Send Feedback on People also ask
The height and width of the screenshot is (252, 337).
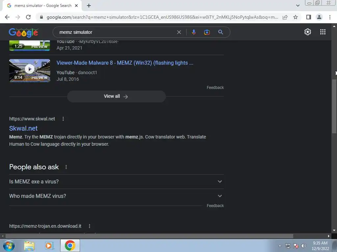215,205
